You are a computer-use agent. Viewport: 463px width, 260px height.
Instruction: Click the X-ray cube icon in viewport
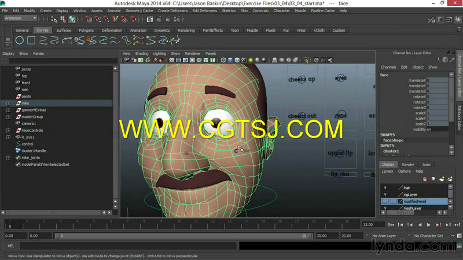pyautogui.click(x=316, y=60)
